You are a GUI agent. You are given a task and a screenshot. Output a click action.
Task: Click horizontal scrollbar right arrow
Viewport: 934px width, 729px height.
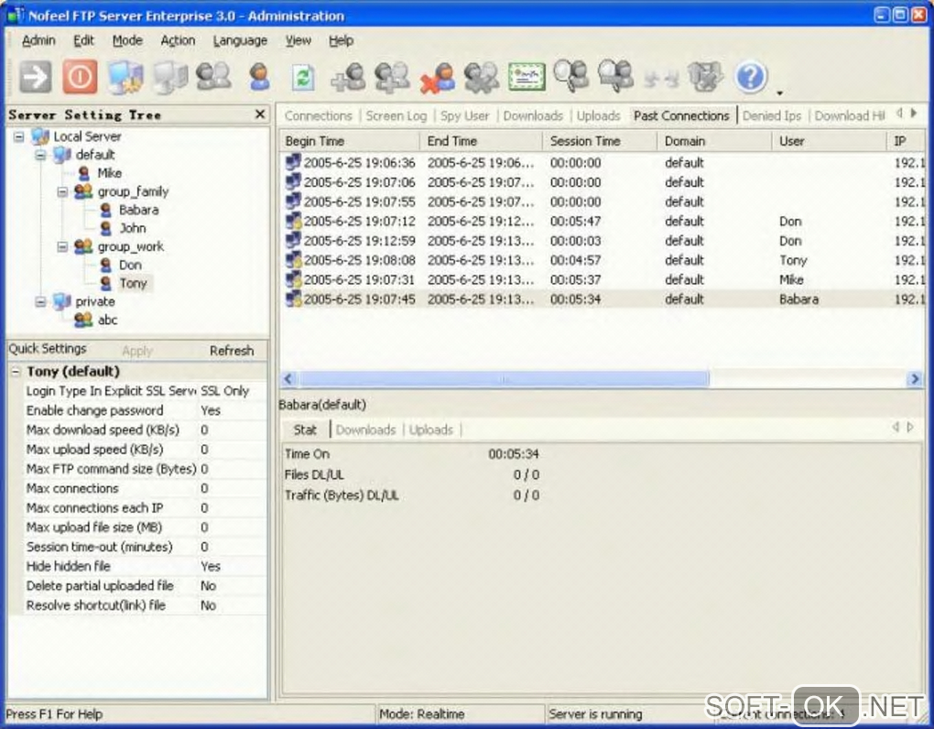[x=915, y=379]
